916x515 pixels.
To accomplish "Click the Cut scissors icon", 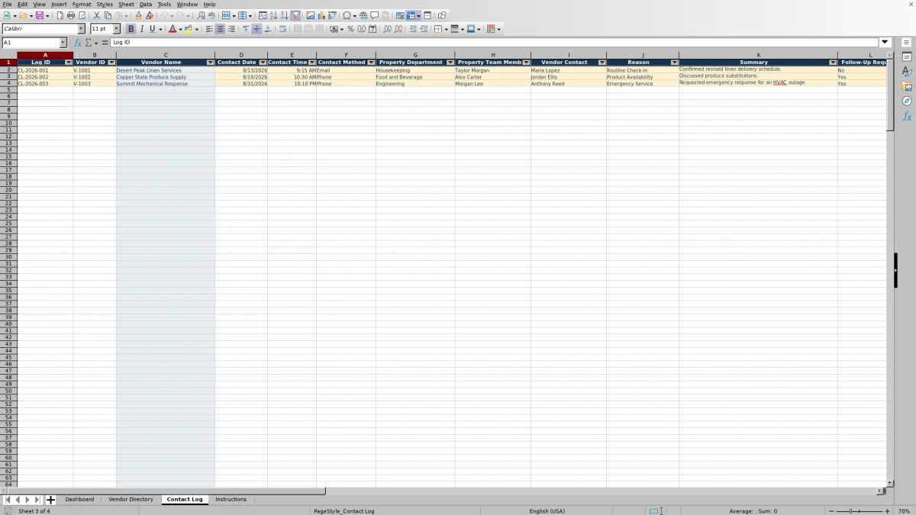I will (97, 15).
